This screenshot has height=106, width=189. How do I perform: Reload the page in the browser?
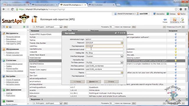(12, 9)
